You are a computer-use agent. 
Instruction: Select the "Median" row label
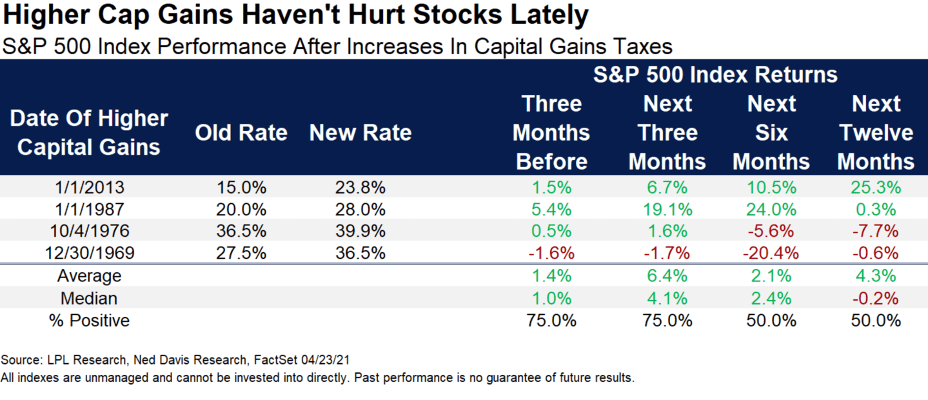89,298
